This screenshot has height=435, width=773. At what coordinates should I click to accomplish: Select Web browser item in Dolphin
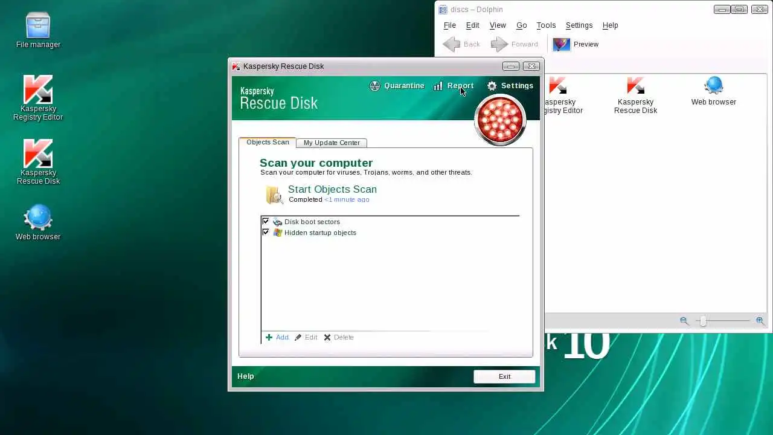(x=714, y=91)
